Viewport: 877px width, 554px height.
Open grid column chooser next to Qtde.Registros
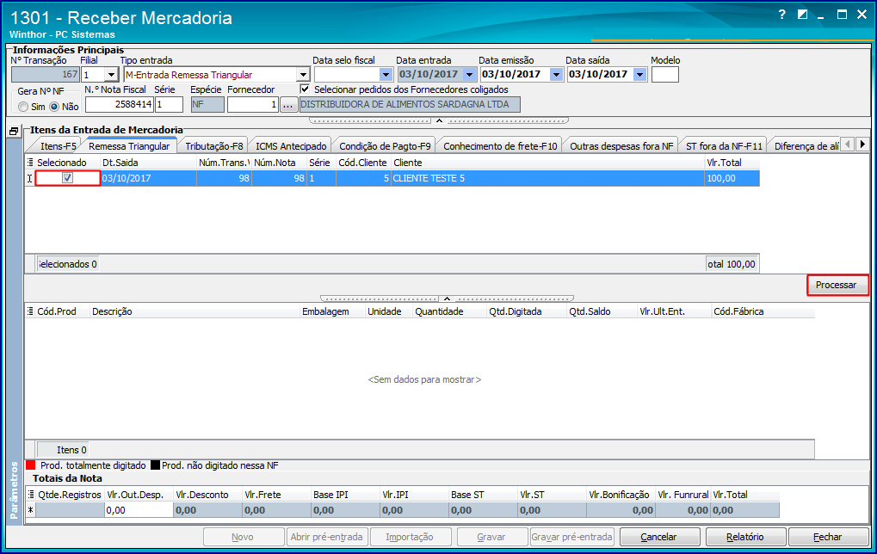31,495
